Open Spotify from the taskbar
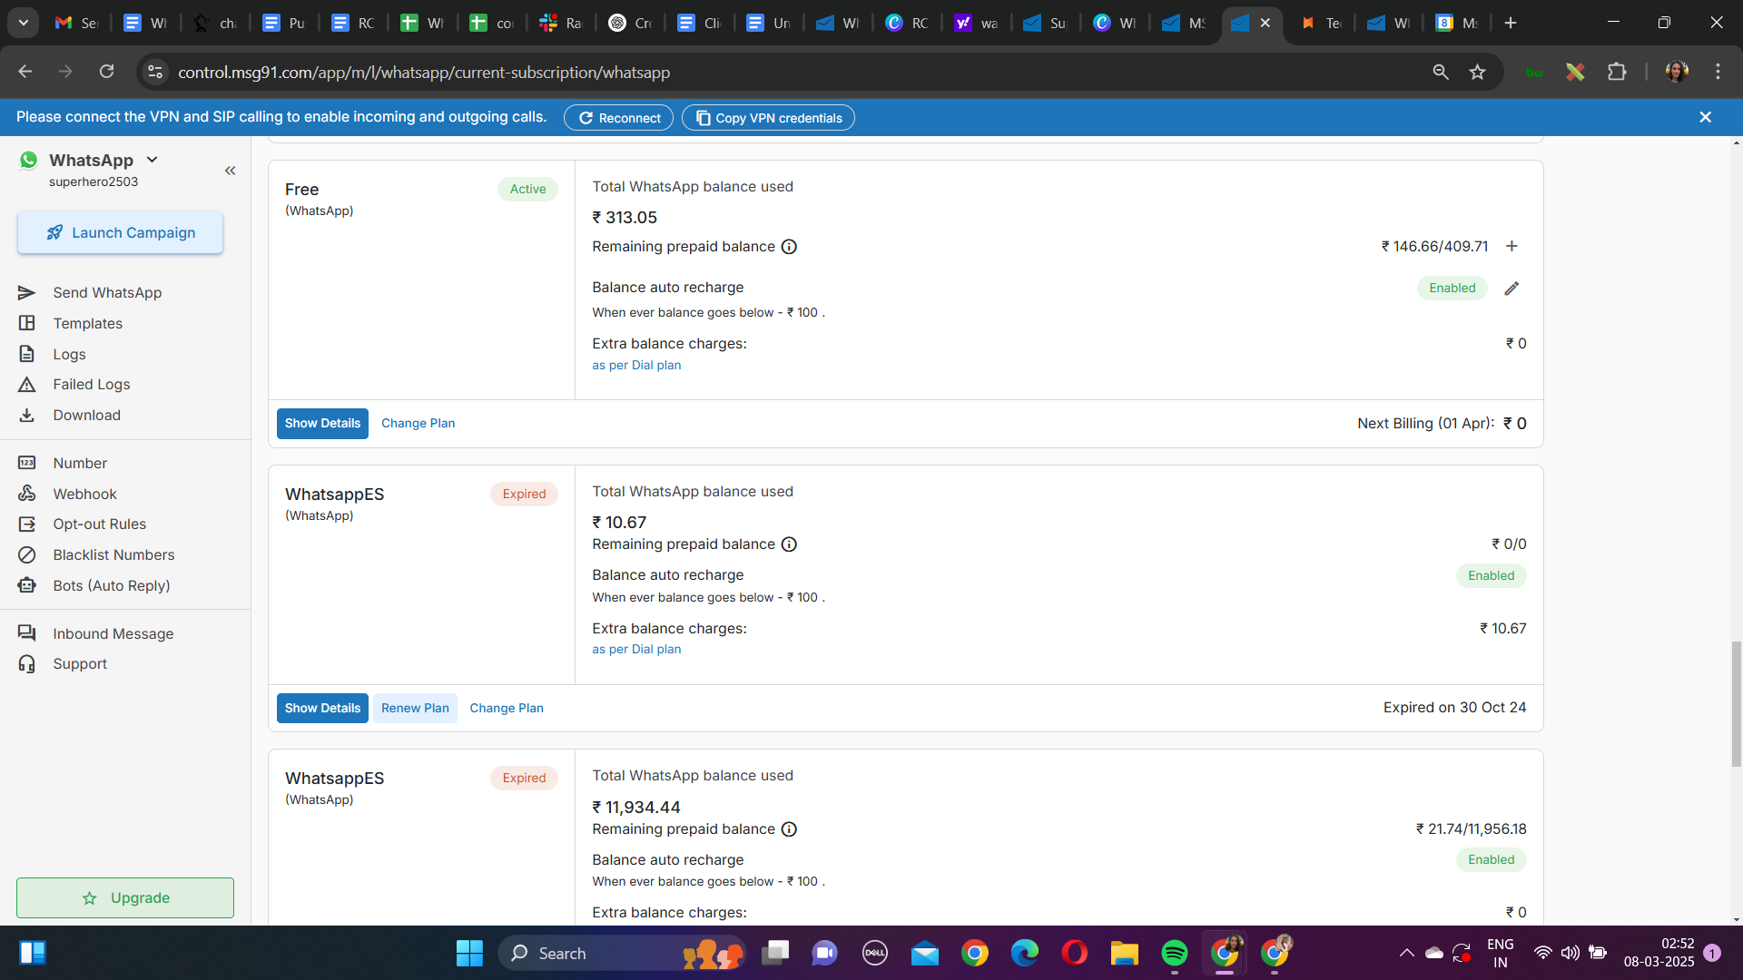This screenshot has height=980, width=1743. [1174, 953]
